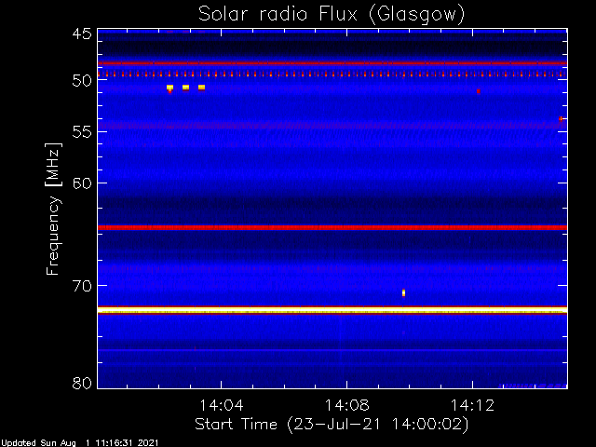Click the 'Start Time (23-Jul-21 14:00:02)' label
This screenshot has height=447, width=596.
(332, 425)
